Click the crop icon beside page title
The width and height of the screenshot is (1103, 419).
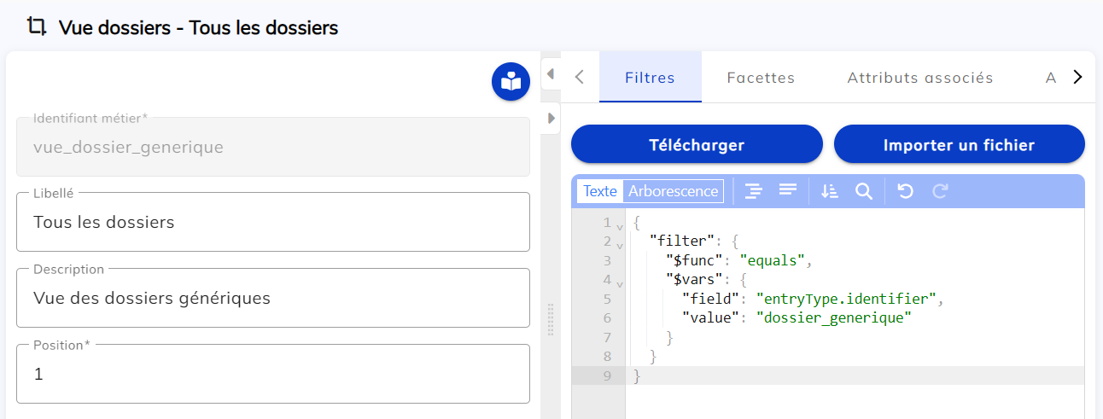[x=37, y=27]
